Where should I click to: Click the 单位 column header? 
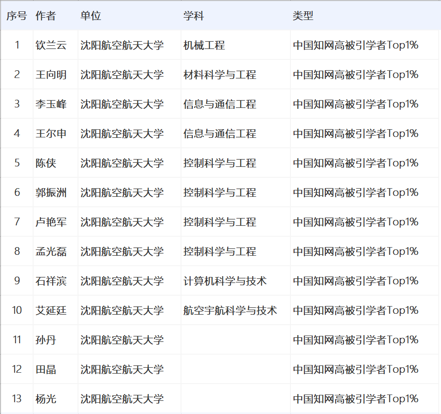[x=91, y=16]
